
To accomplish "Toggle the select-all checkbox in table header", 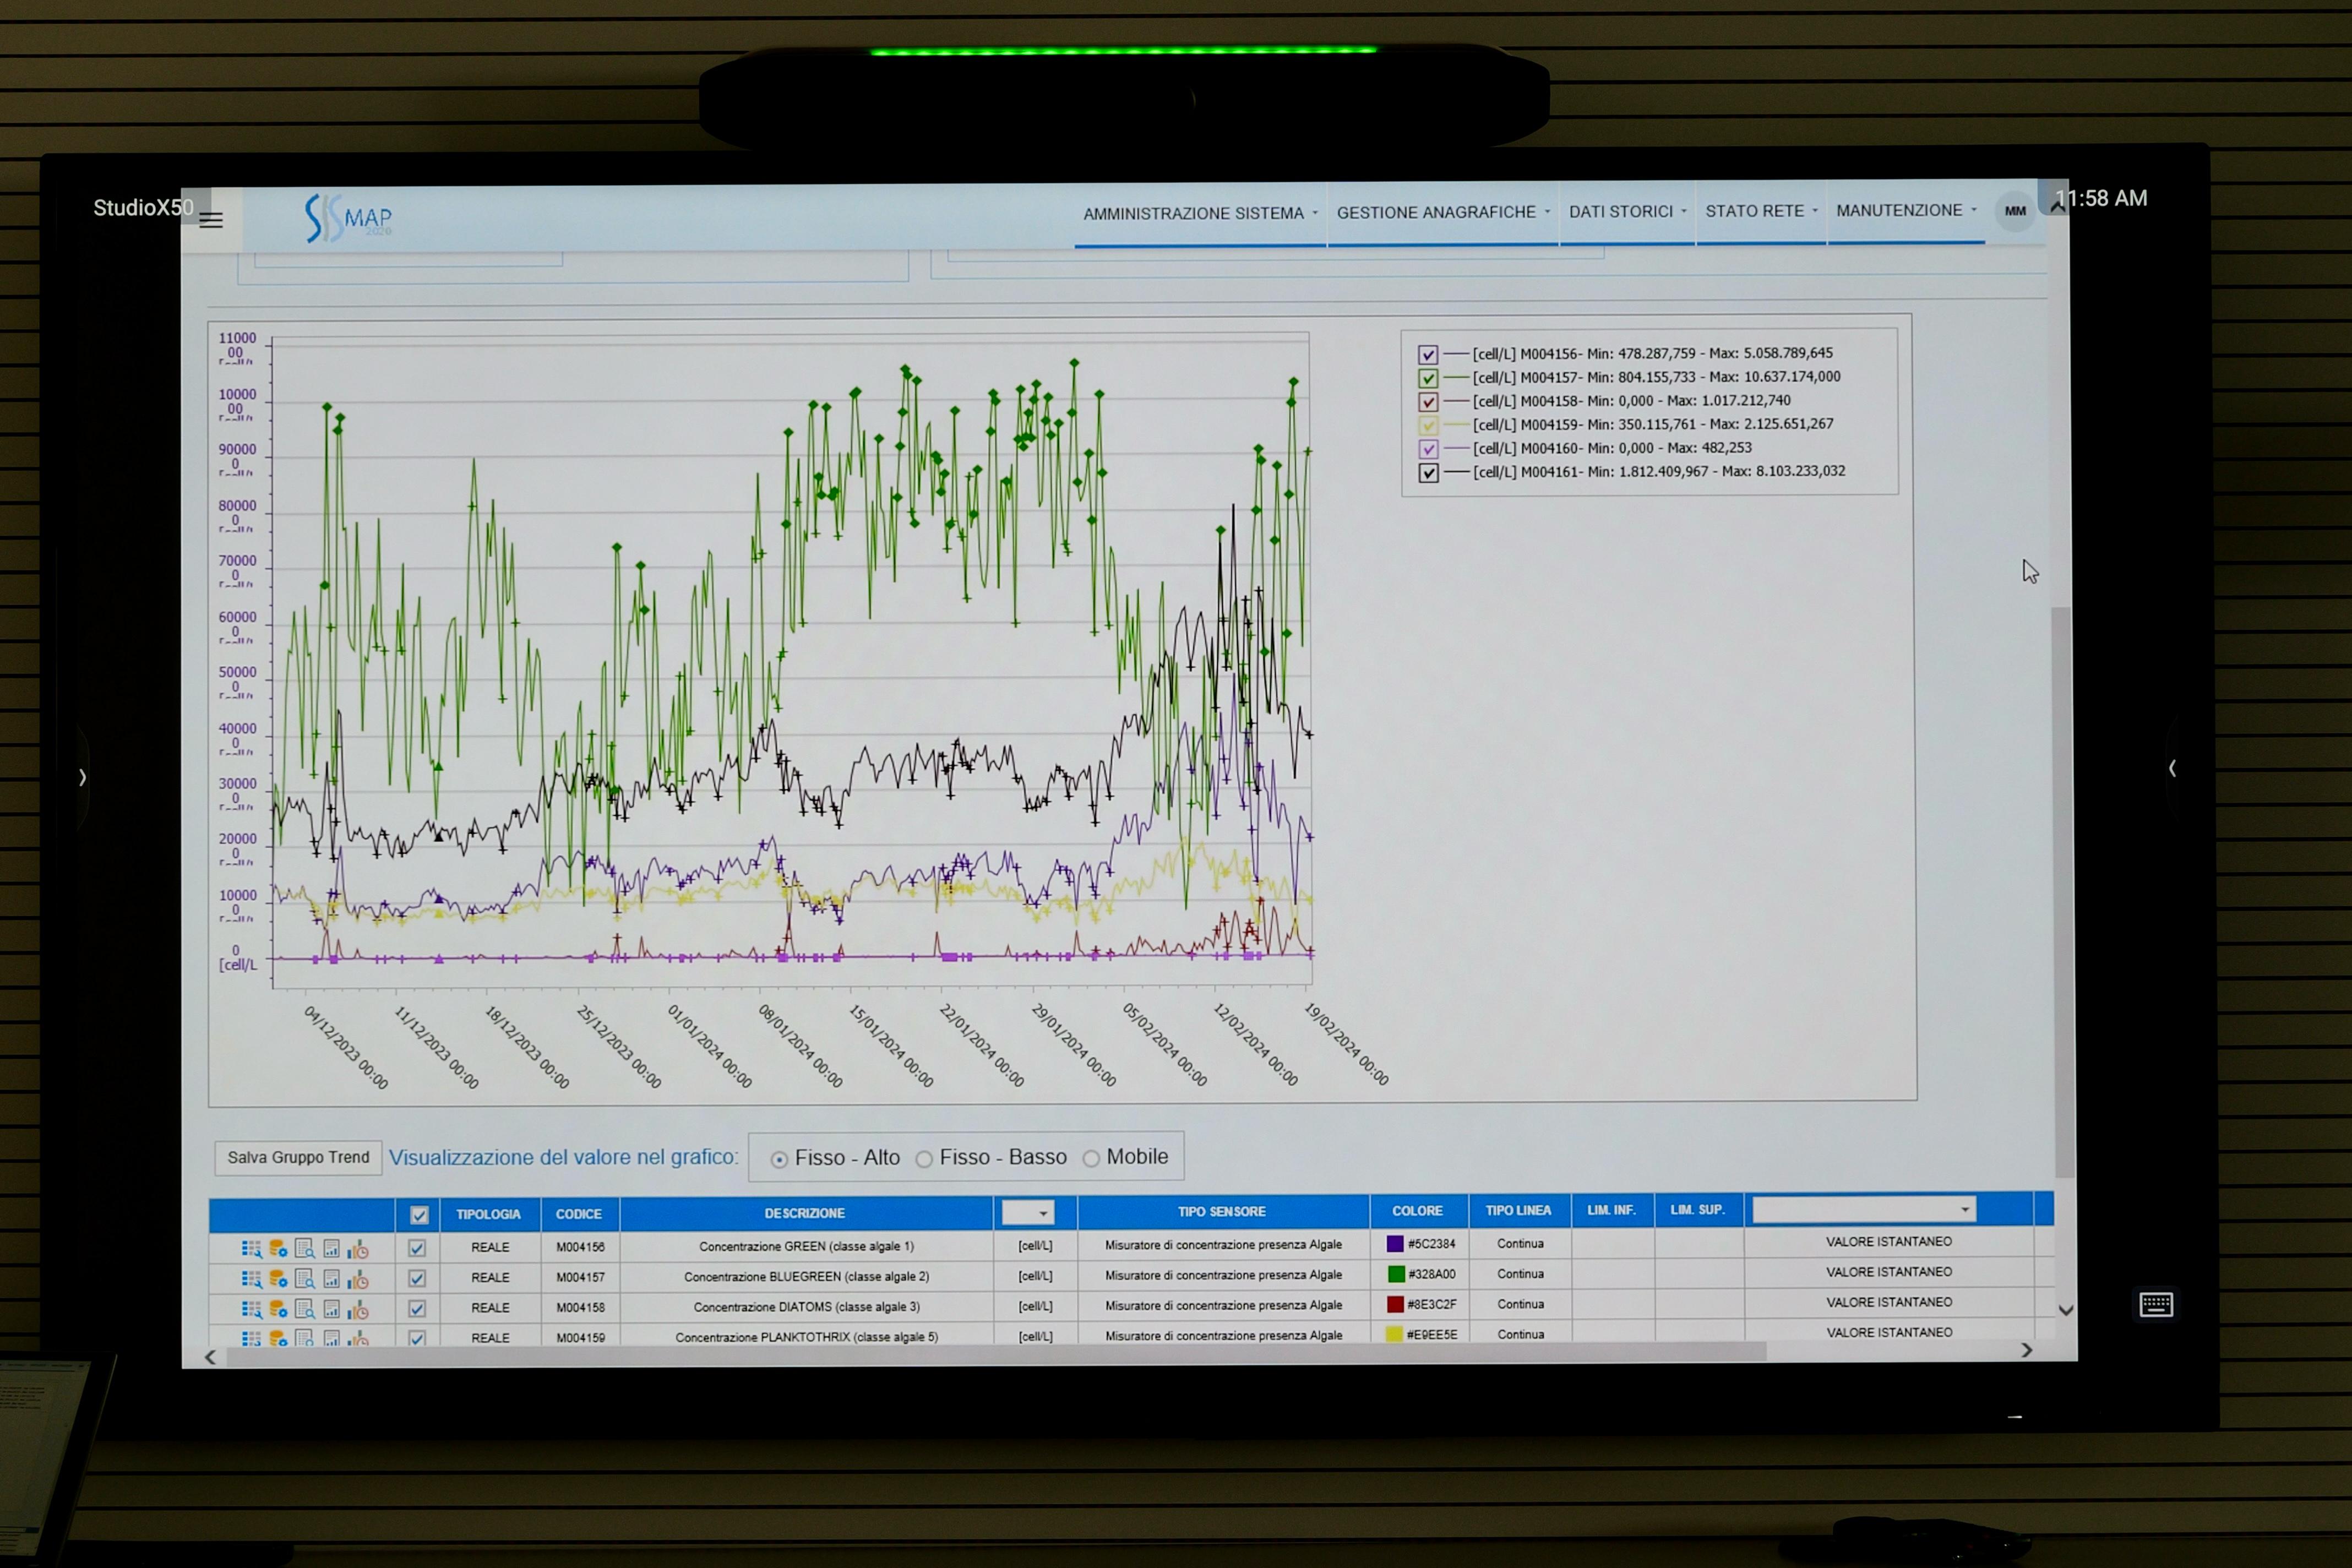I will [x=419, y=1215].
